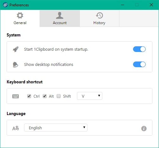Open the shortcut key V dropdown
159x148 pixels.
coord(90,96)
